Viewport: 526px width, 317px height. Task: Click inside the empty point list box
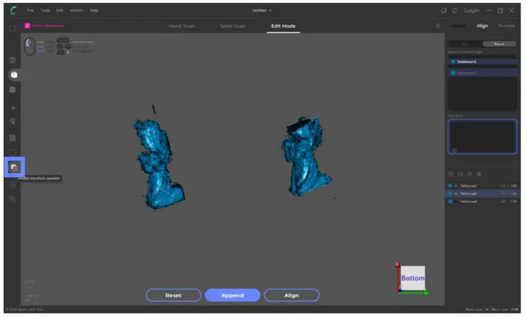[483, 137]
